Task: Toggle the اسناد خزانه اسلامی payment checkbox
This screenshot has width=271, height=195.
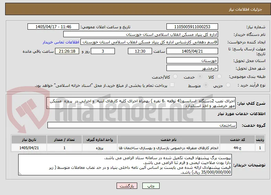Action: 172,85
